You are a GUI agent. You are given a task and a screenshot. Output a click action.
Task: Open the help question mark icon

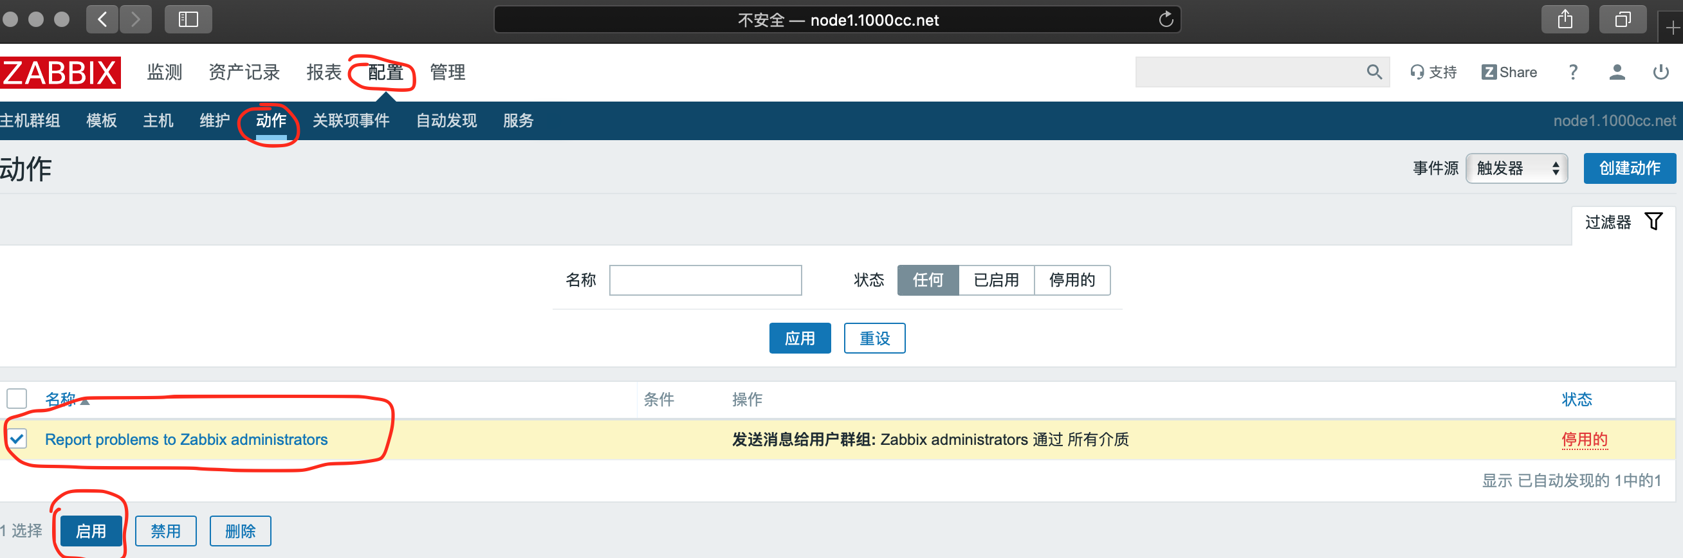[x=1572, y=72]
